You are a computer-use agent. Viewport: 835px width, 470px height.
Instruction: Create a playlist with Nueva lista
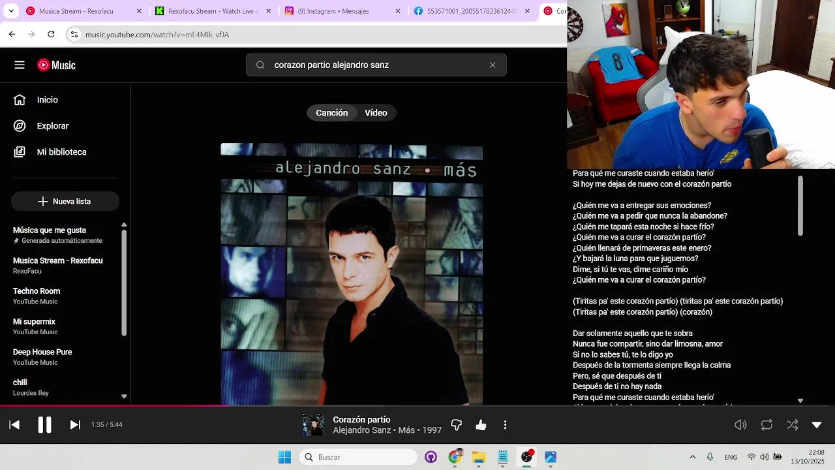coord(65,202)
